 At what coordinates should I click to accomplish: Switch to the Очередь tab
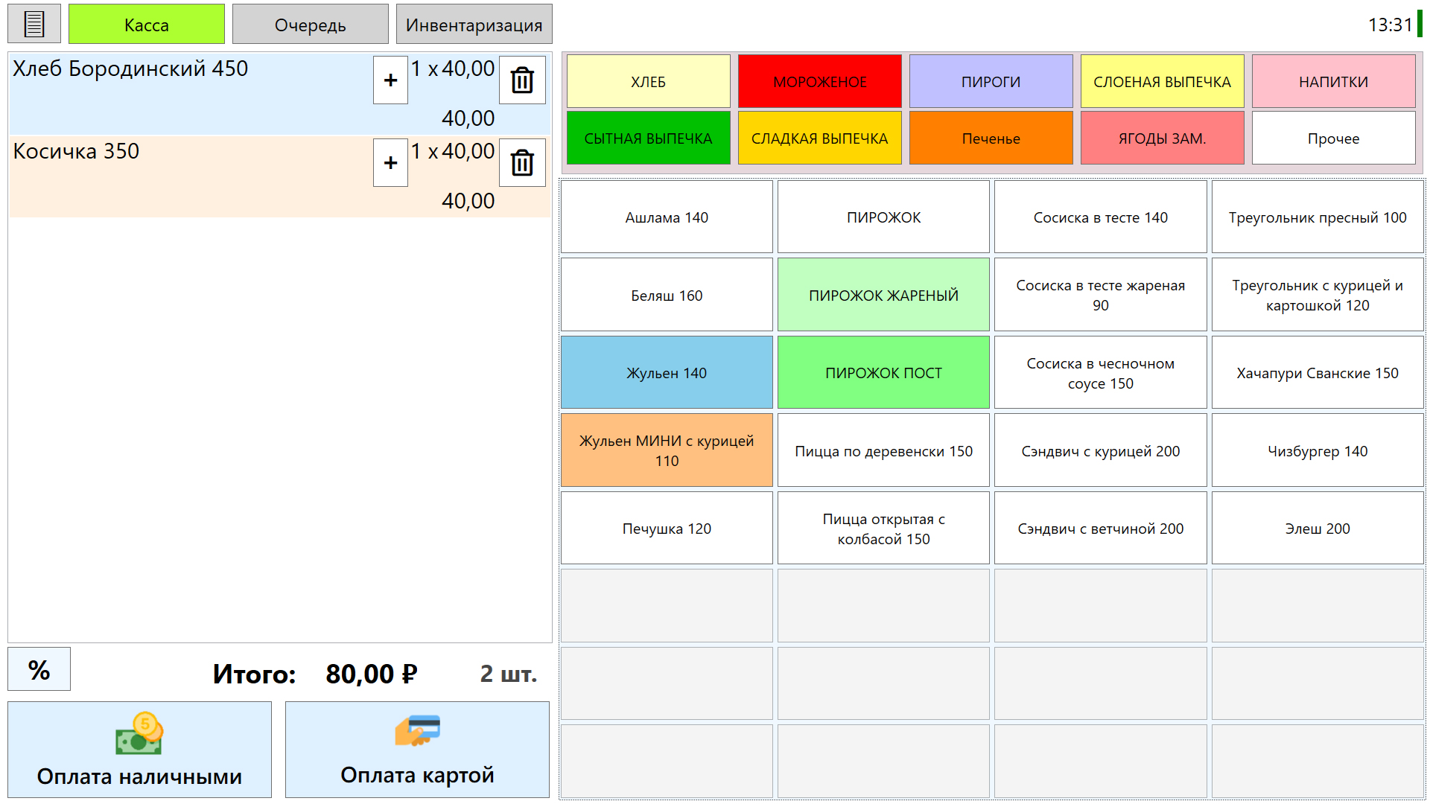[x=310, y=25]
